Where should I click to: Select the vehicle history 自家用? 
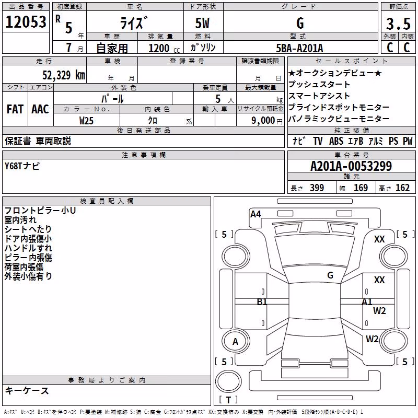(112, 48)
